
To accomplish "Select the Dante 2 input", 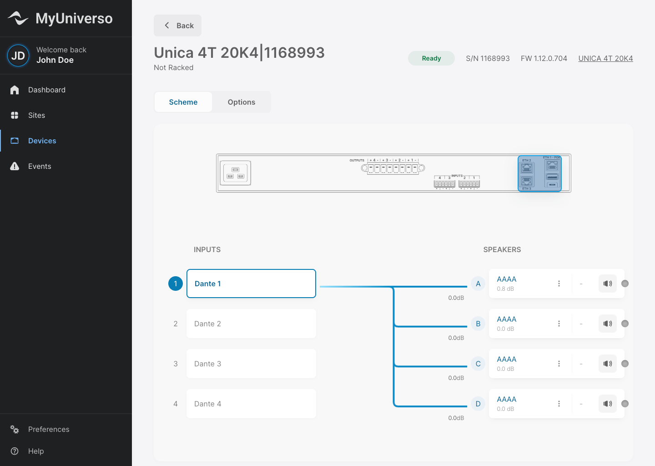I will 251,324.
